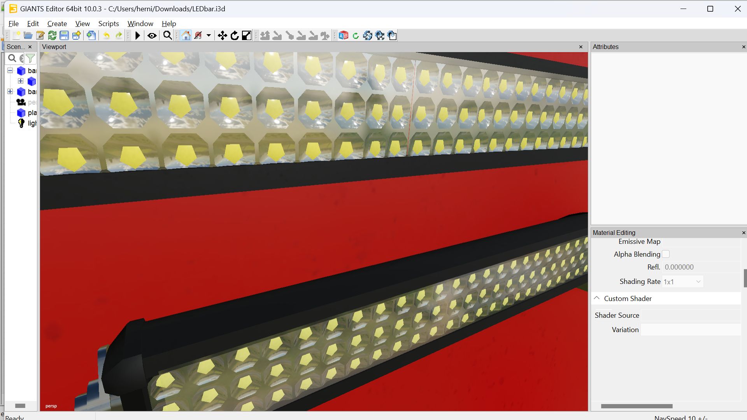Click the Refl. value input field
The height and width of the screenshot is (420, 747).
[x=701, y=267]
